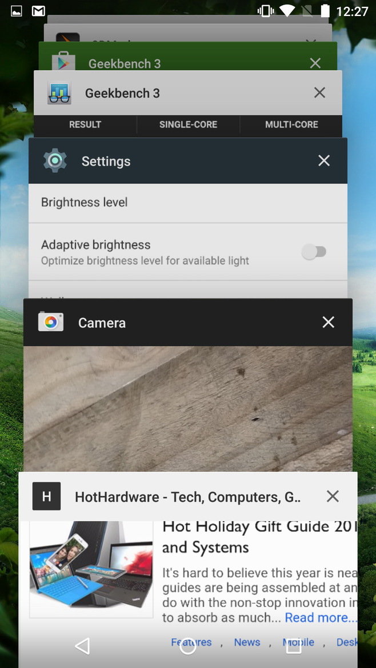
Task: Select the SINGLE-CORE tab in Geekbench
Action: point(188,125)
